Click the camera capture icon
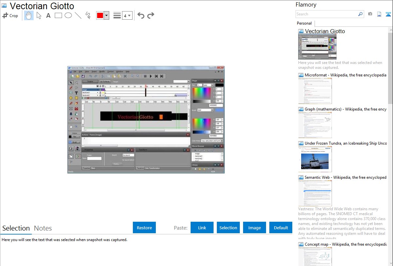393x266 pixels. [370, 14]
